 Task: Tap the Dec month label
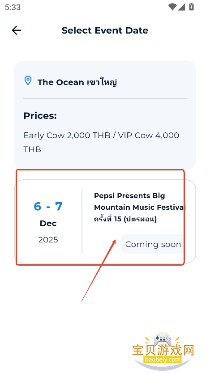click(48, 223)
